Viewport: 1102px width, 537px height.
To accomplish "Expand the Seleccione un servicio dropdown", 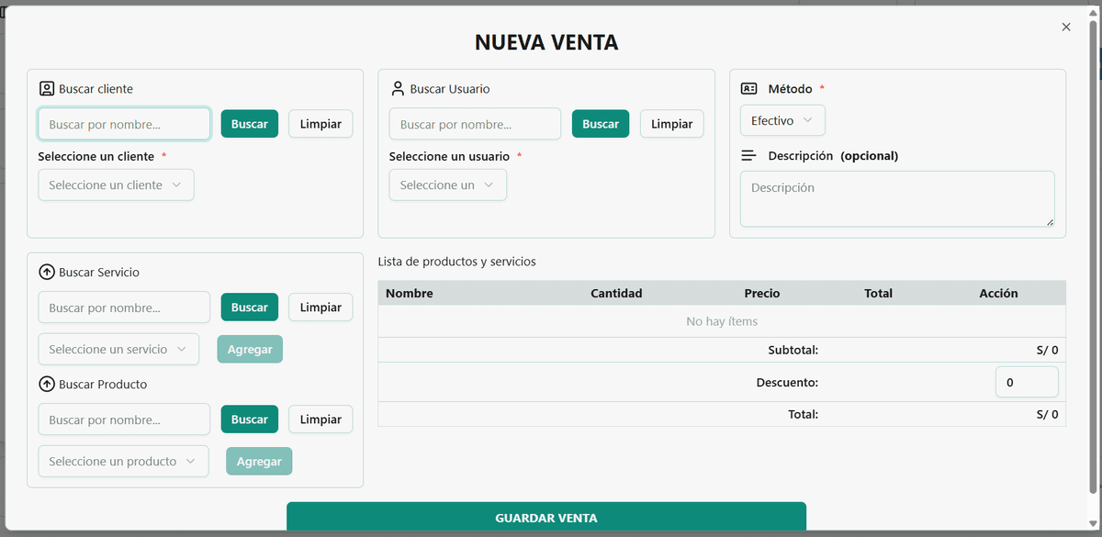I will point(118,349).
